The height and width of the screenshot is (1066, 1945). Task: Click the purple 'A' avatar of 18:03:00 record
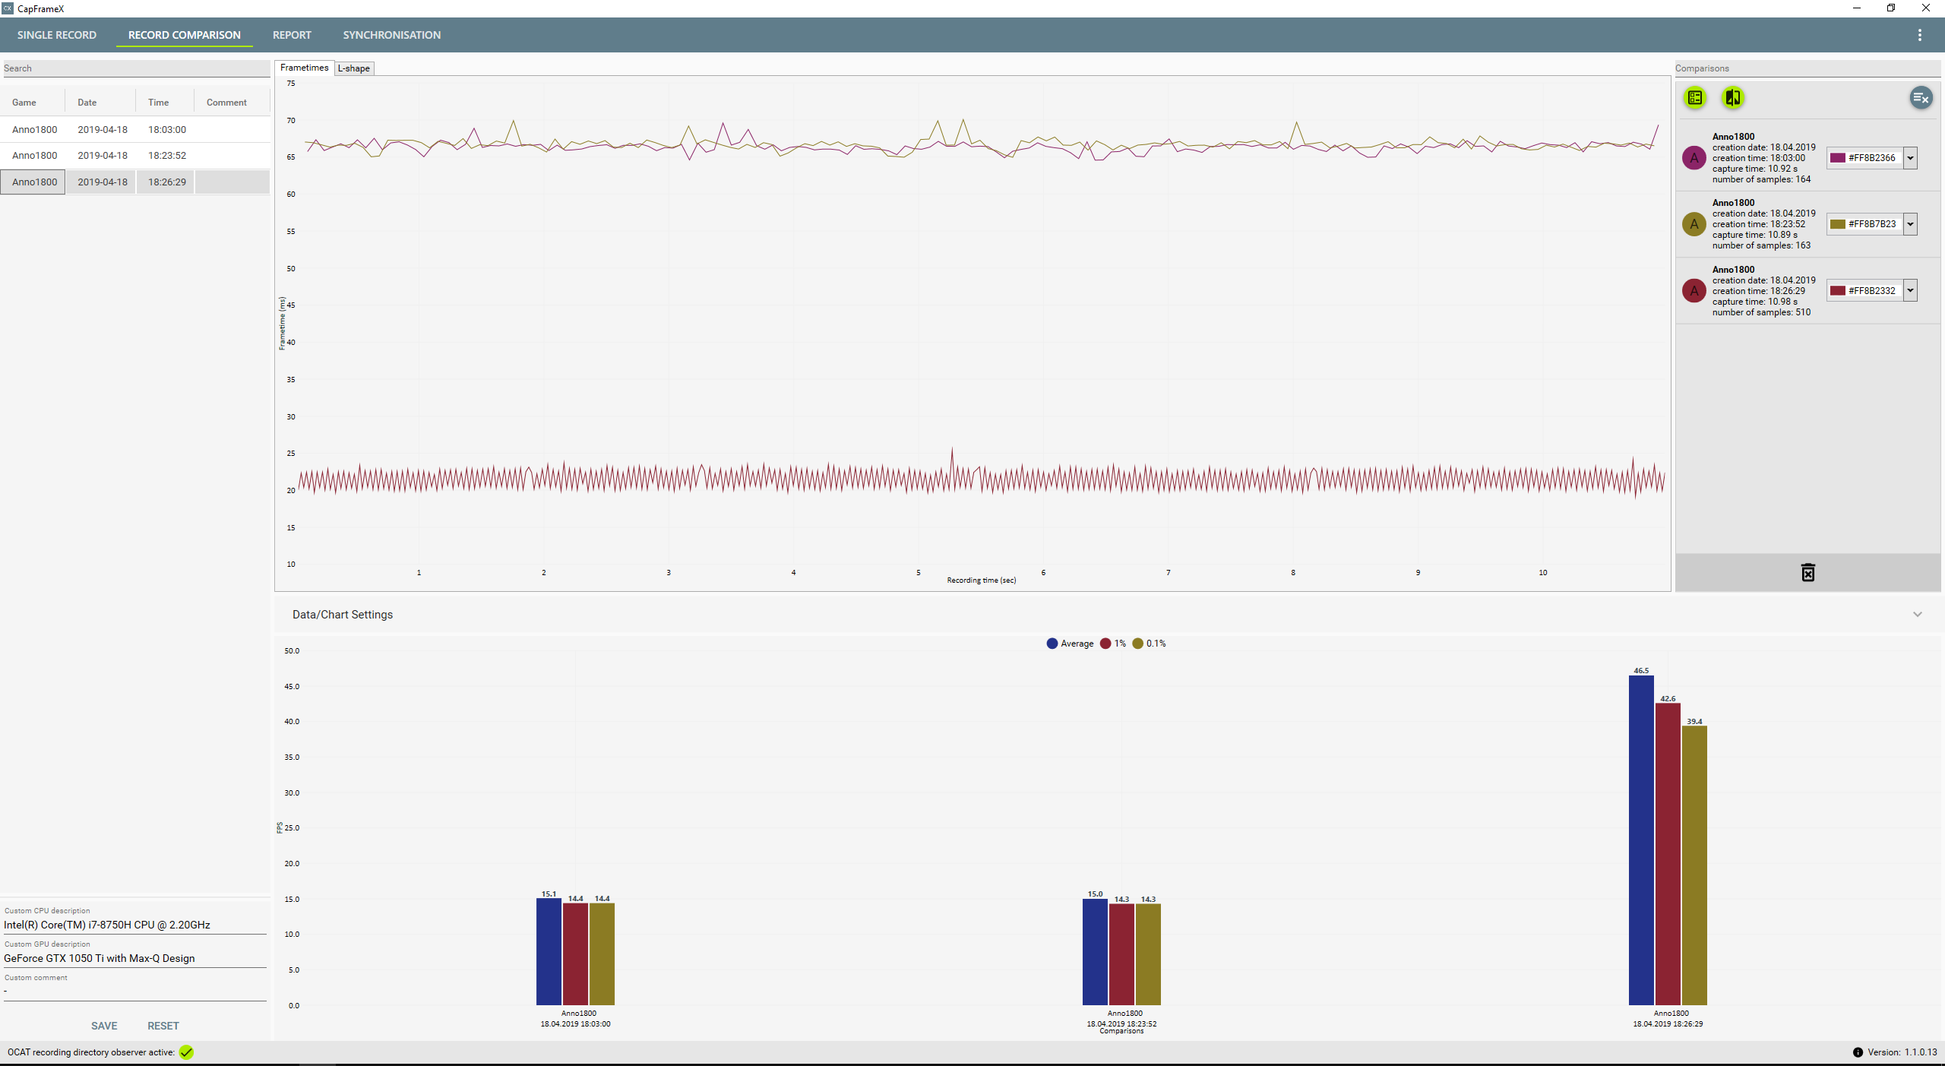1694,158
